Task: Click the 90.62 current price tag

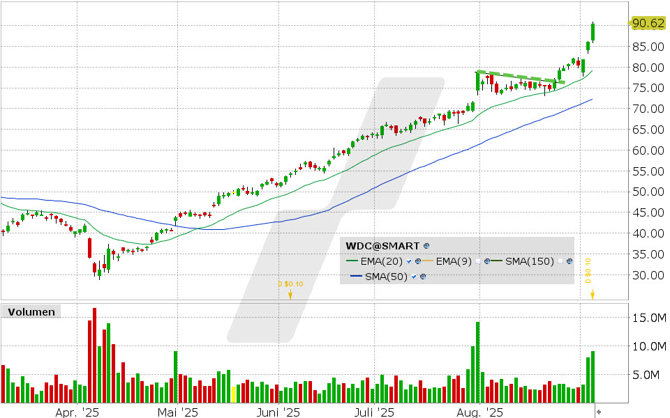Action: pyautogui.click(x=648, y=23)
